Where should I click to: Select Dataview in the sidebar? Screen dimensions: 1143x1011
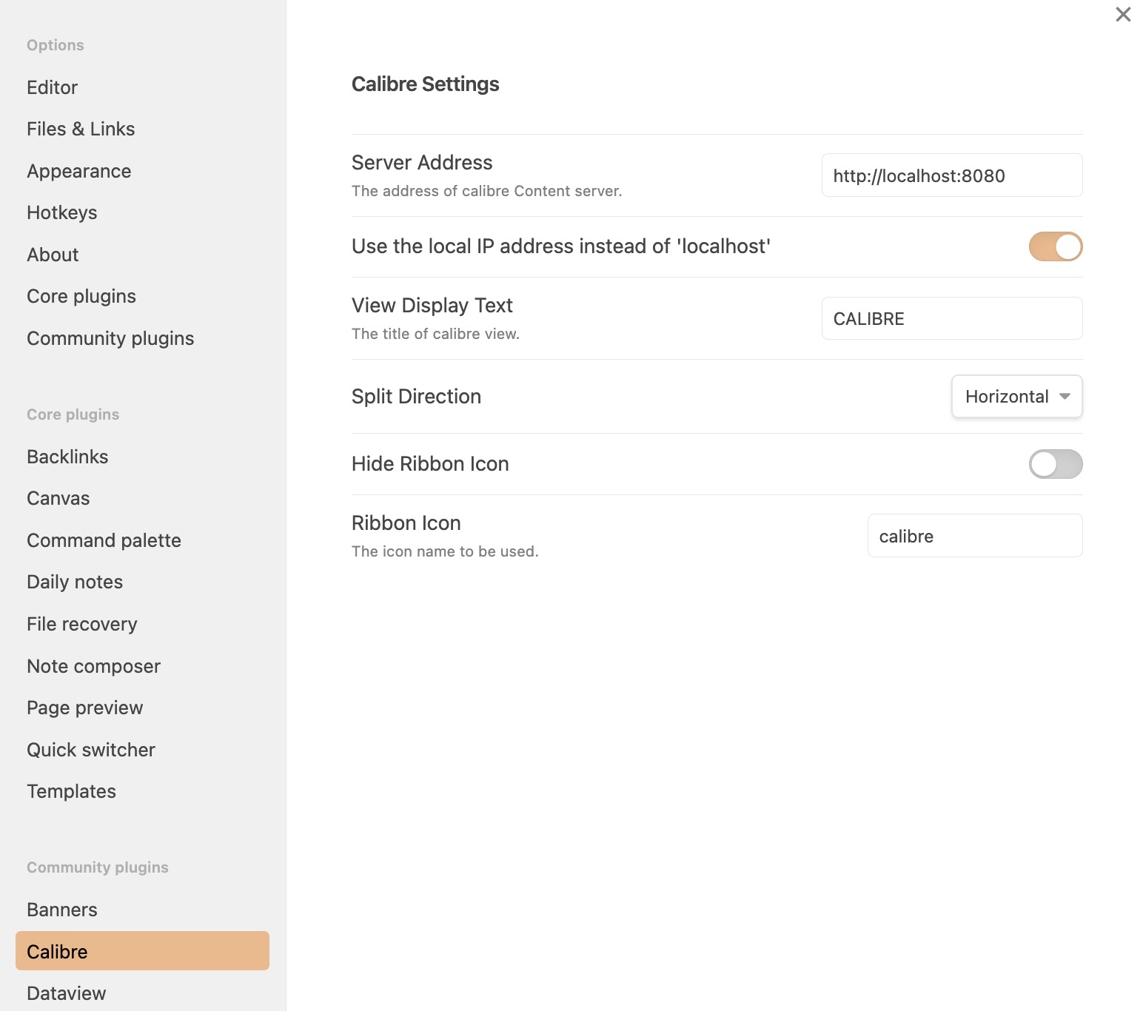66,993
